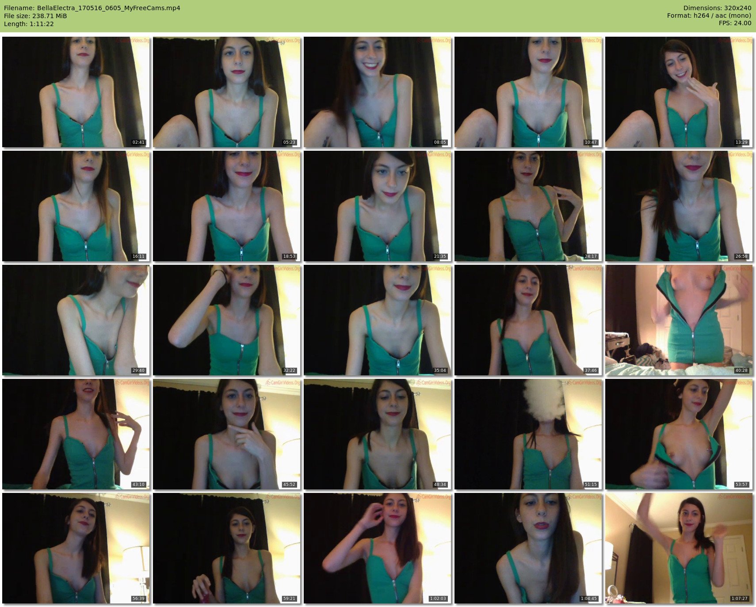
Task: Open the thumbnail timestamped 1:07:27
Action: click(679, 548)
